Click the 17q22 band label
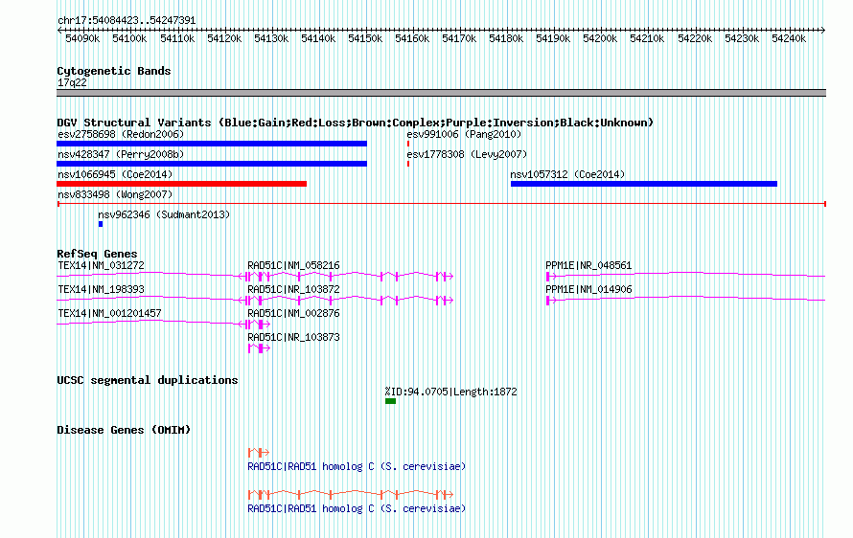 tap(72, 82)
